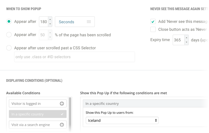Add the Visitor is logged in condition
Screen dimensions: 209x133
(38, 104)
